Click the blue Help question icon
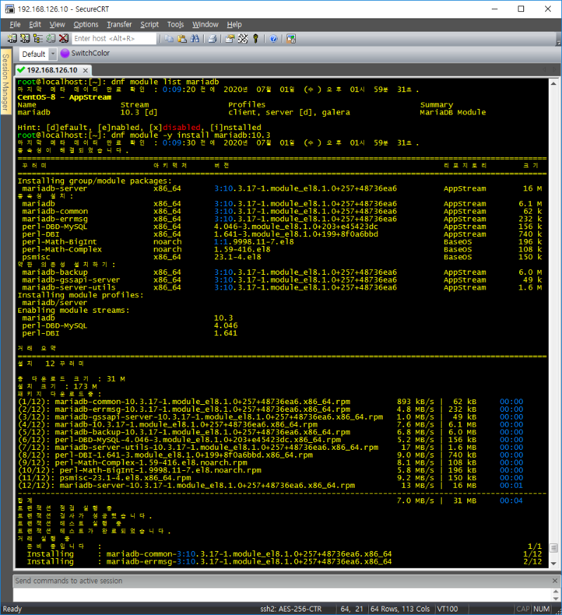 (x=273, y=39)
